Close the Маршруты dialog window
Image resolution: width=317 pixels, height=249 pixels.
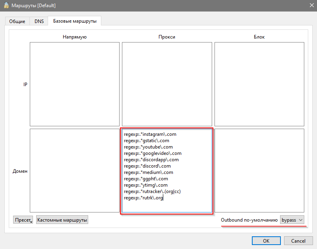(x=311, y=6)
